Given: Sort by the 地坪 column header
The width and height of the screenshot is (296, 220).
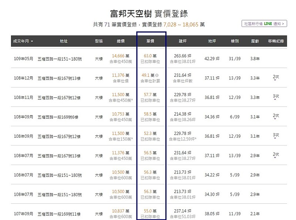Looking at the screenshot, I should pyautogui.click(x=212, y=41).
